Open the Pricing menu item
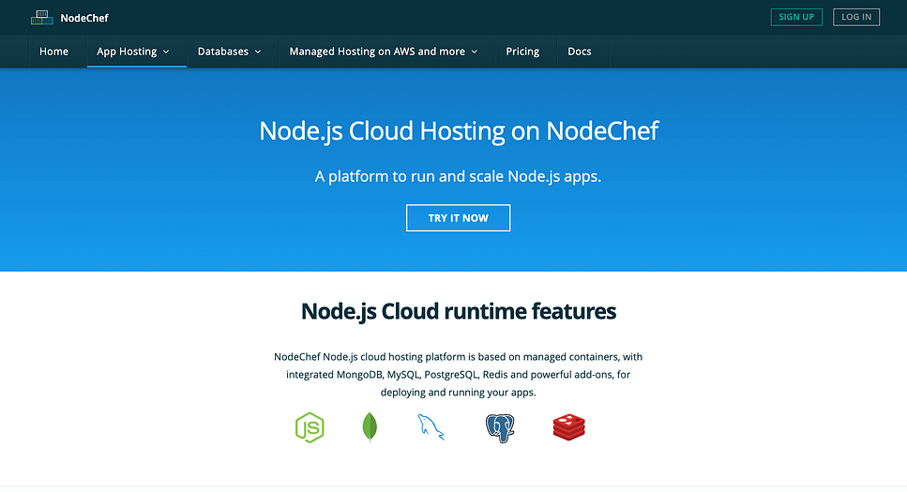 coord(522,52)
